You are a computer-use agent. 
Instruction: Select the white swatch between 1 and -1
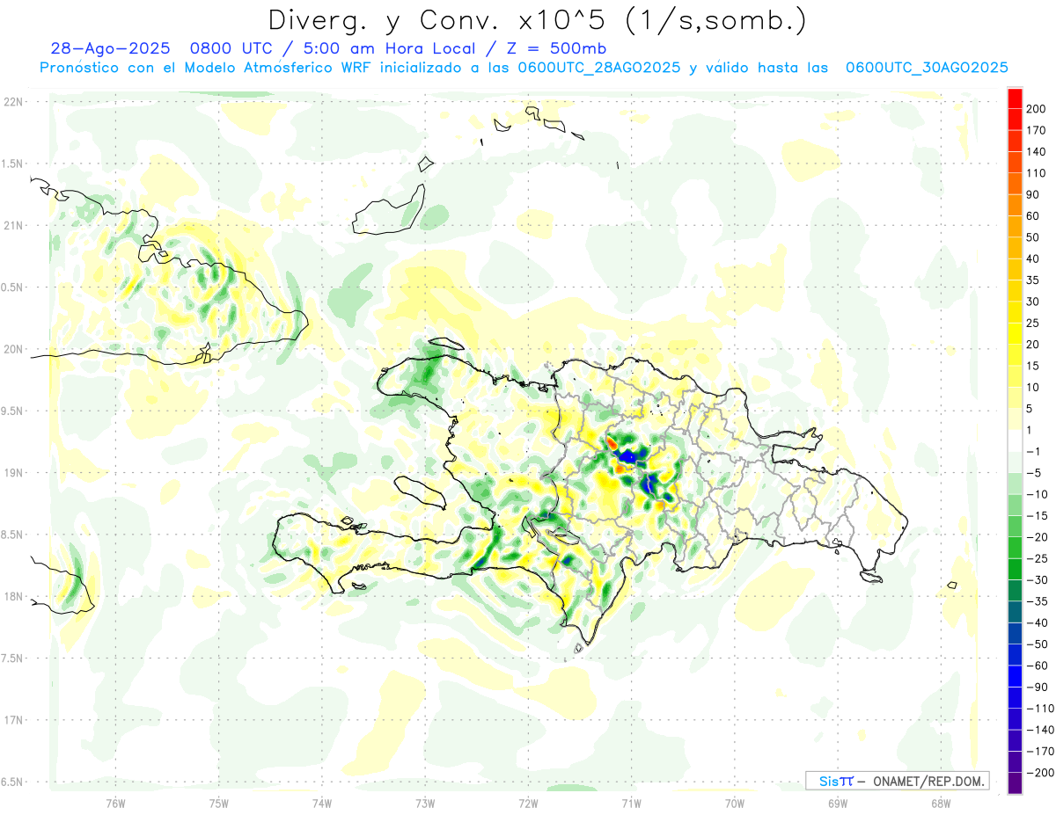coord(1015,440)
